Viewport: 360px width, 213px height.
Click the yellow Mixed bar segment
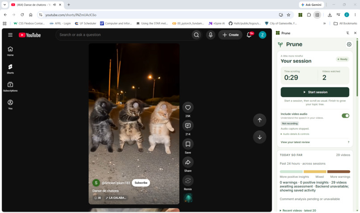(x=315, y=172)
